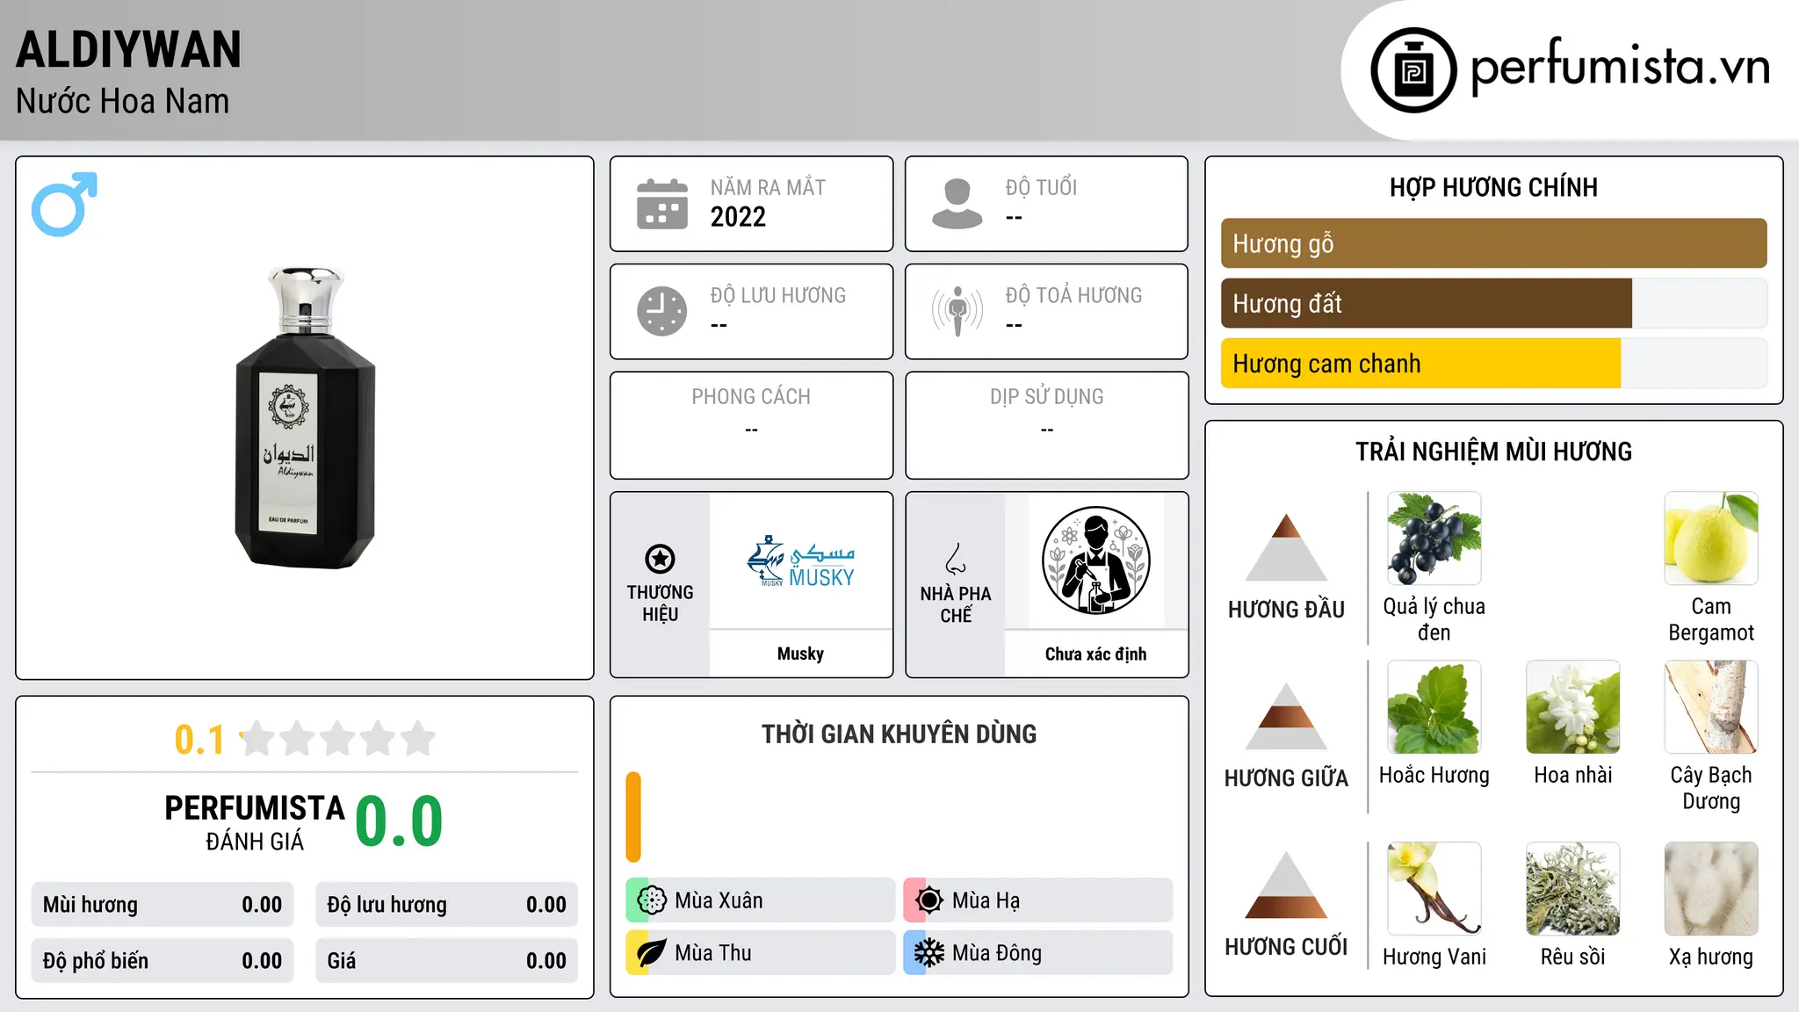
Task: Select the Hoa nhài note image
Action: (x=1572, y=707)
